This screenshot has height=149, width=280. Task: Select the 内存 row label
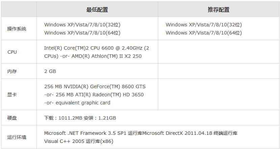click(x=12, y=71)
